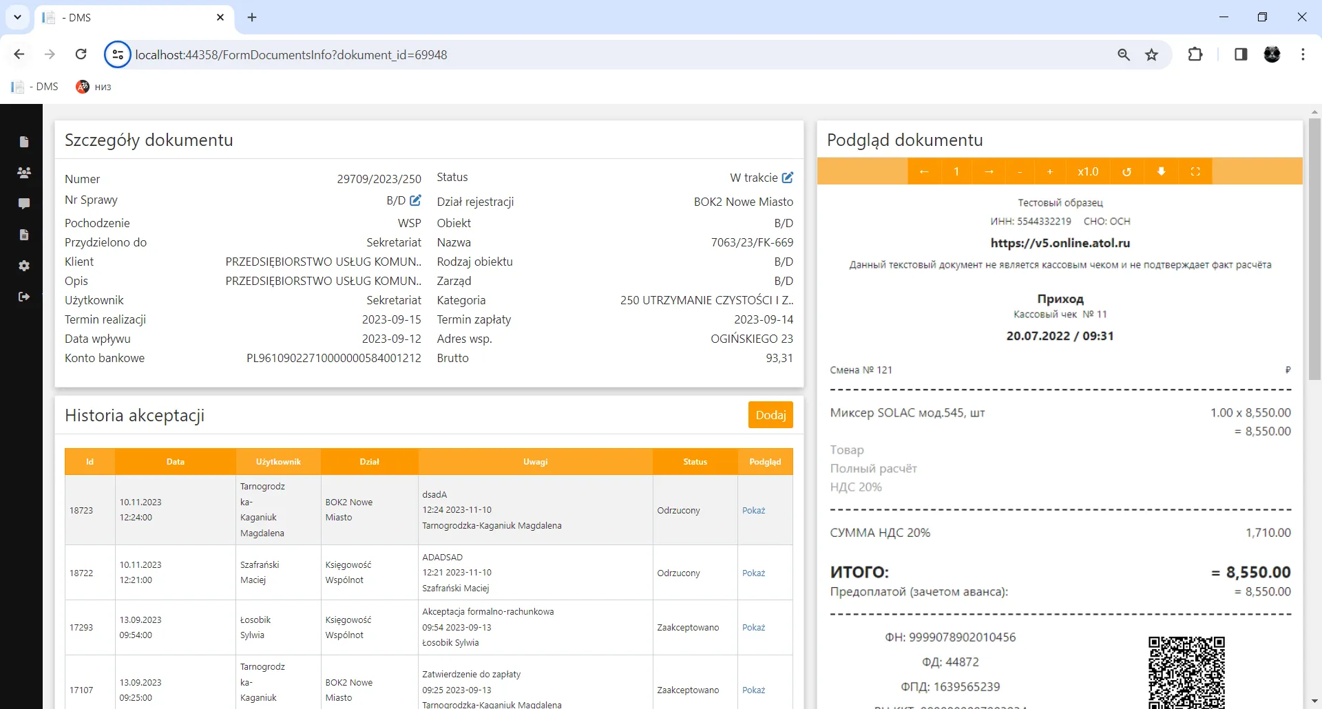The image size is (1322, 709).
Task: Open the settings gear in the sidebar
Action: pyautogui.click(x=24, y=266)
